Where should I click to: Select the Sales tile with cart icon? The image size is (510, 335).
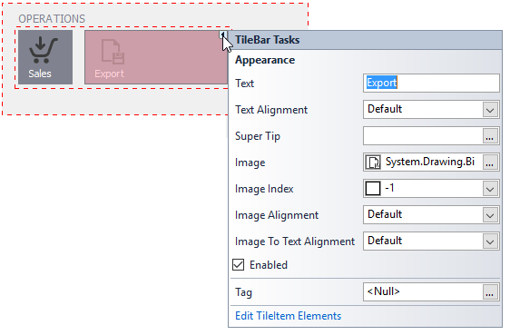click(45, 57)
